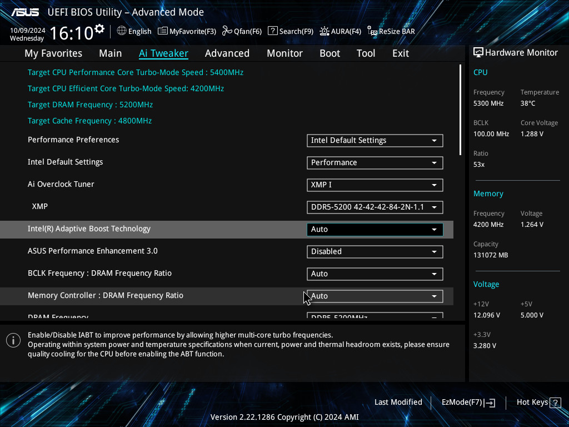Click the MyFavorite(F3) label
Viewport: 569px width, 427px height.
tap(193, 31)
